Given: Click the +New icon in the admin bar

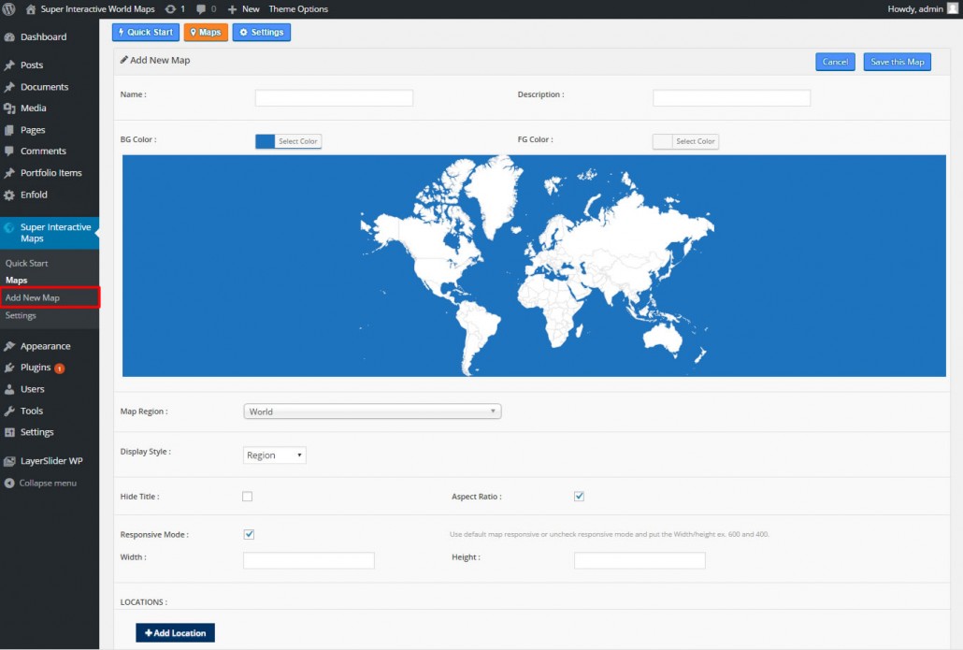Looking at the screenshot, I should tap(234, 8).
